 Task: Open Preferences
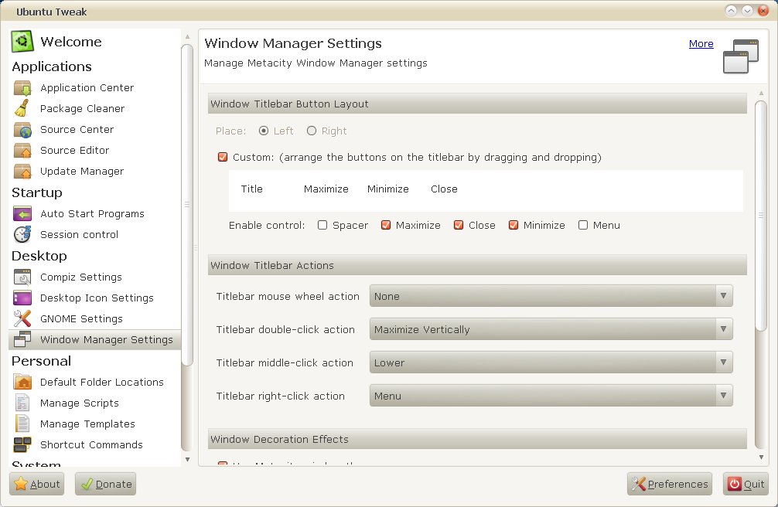click(x=670, y=484)
